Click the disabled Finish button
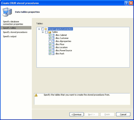134x120 pixels. (107, 114)
